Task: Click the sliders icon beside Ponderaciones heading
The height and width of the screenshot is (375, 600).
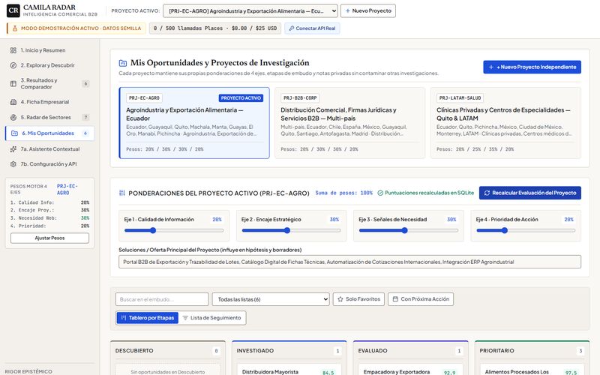Action: tap(122, 193)
